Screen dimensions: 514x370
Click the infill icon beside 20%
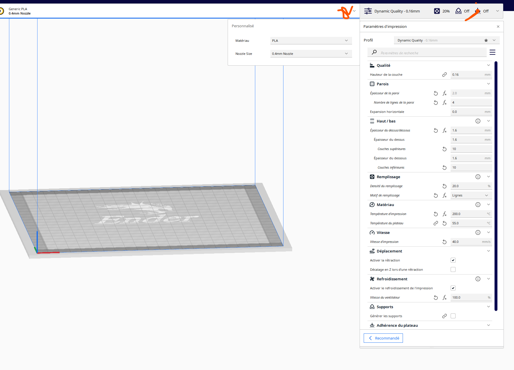click(x=437, y=11)
